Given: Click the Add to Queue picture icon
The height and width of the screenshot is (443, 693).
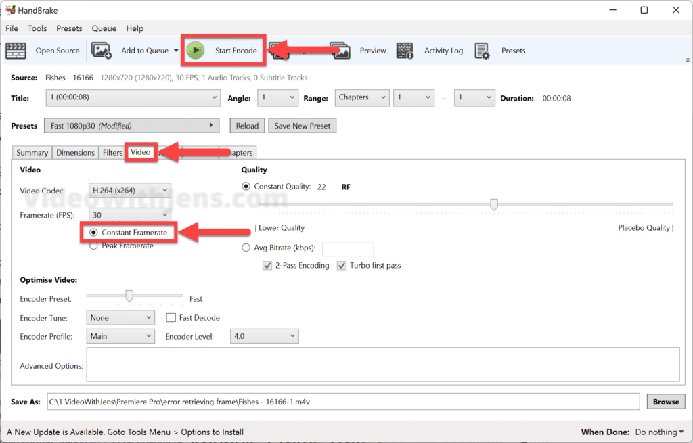Looking at the screenshot, I should [102, 51].
